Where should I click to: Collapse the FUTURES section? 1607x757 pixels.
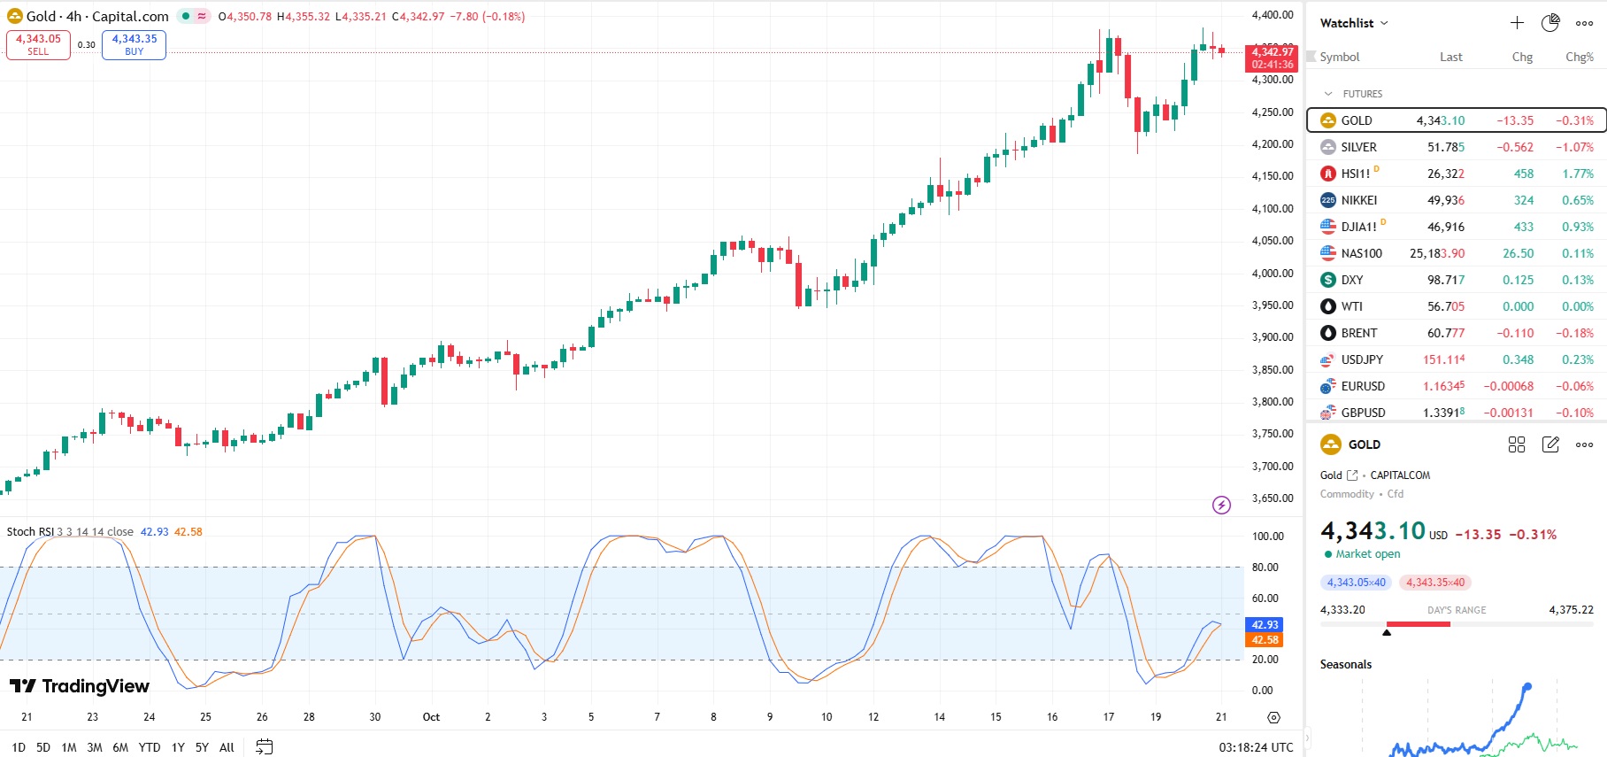[x=1328, y=94]
